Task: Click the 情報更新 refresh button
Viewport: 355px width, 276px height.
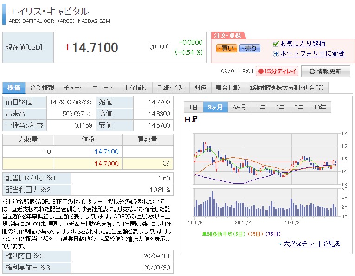Action: (x=326, y=71)
